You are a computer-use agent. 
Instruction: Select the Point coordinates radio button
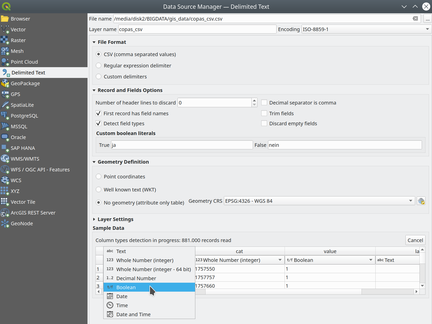coord(99,176)
